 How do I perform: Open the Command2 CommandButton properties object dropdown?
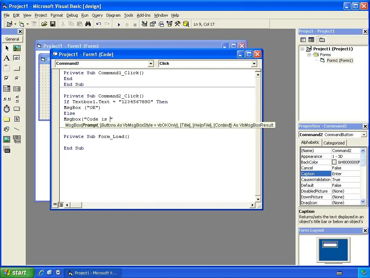[x=364, y=135]
